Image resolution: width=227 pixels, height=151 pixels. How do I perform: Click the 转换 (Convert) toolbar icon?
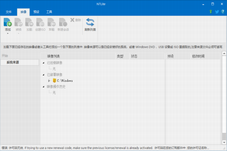pos(19,22)
